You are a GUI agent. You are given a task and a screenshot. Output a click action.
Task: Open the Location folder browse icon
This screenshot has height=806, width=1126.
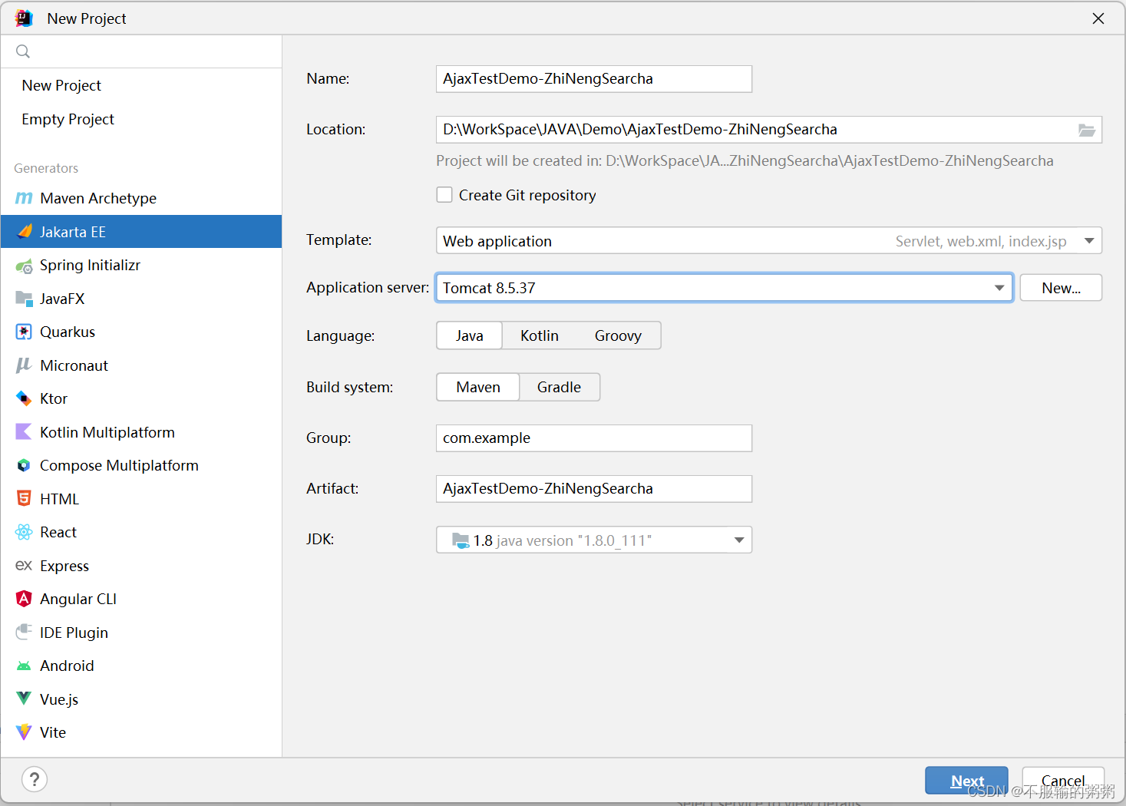1086,130
